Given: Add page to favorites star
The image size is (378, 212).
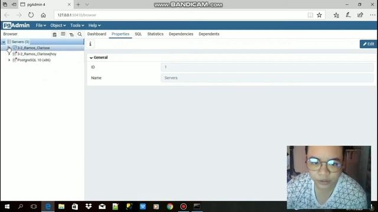Looking at the screenshot, I should pos(319,15).
